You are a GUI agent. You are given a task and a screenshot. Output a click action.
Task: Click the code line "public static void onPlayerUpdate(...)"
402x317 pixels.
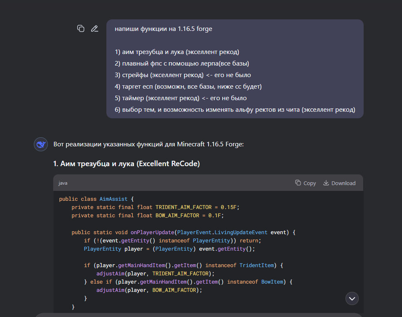(183, 232)
